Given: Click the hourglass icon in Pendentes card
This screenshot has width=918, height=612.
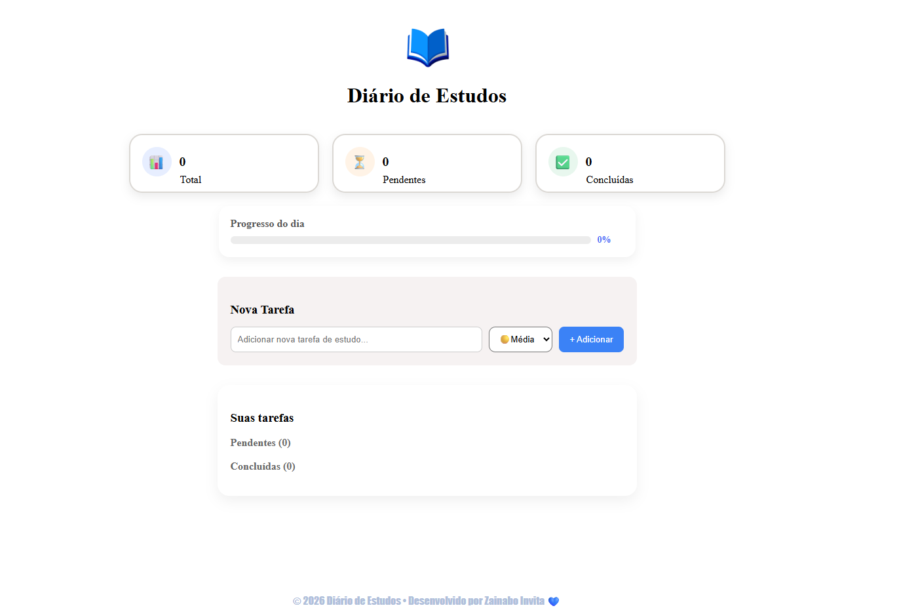Looking at the screenshot, I should tap(360, 162).
